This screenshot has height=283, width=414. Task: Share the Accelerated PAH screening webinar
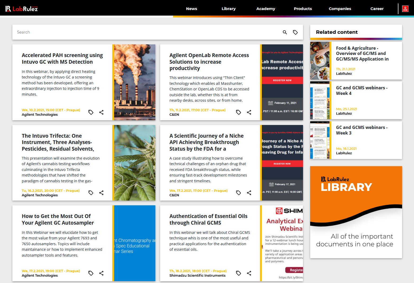pyautogui.click(x=101, y=112)
